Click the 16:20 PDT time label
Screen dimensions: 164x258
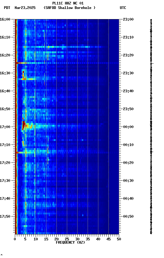pyautogui.click(x=5, y=55)
